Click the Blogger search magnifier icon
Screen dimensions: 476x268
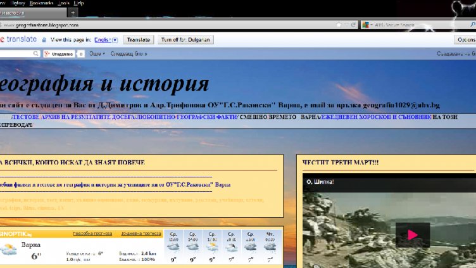coord(35,54)
